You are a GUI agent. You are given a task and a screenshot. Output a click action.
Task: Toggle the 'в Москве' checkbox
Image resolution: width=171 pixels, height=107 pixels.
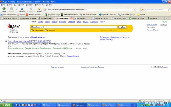(x=46, y=30)
